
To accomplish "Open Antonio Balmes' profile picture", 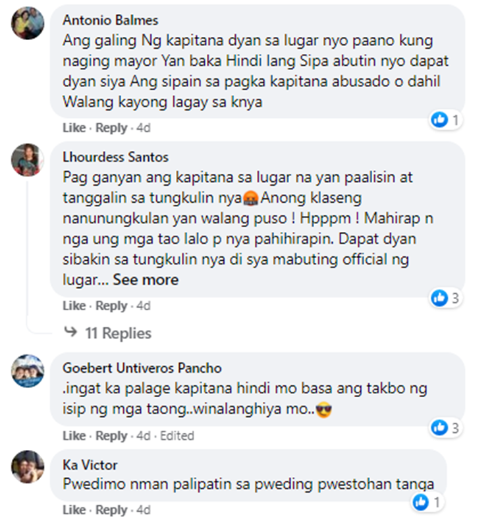I will coord(28,23).
